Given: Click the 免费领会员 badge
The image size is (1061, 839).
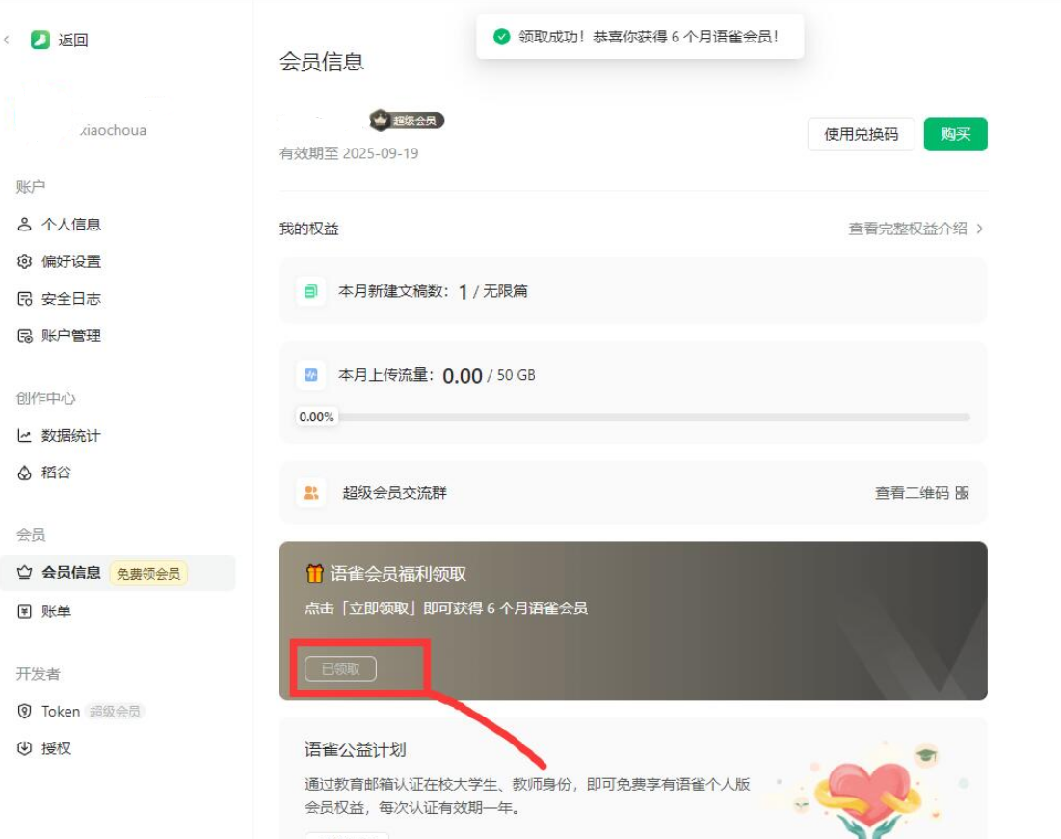Looking at the screenshot, I should point(148,574).
